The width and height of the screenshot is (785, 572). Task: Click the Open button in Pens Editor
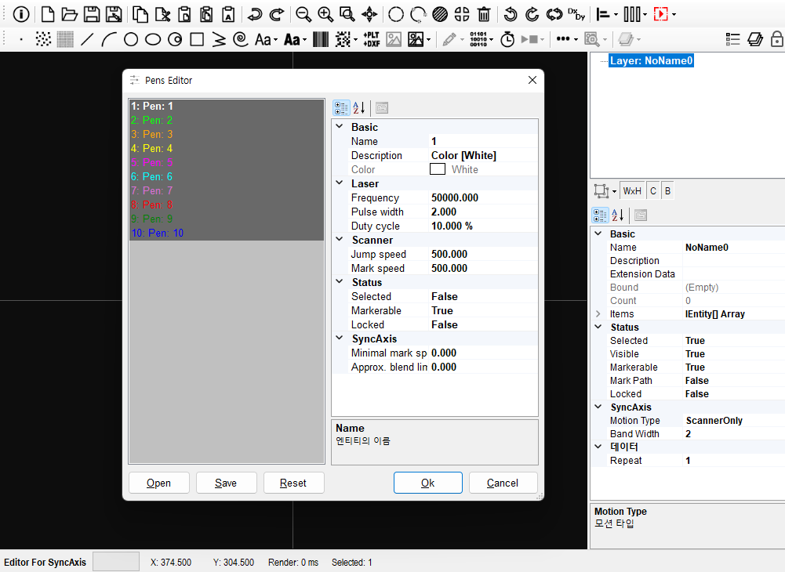point(158,483)
